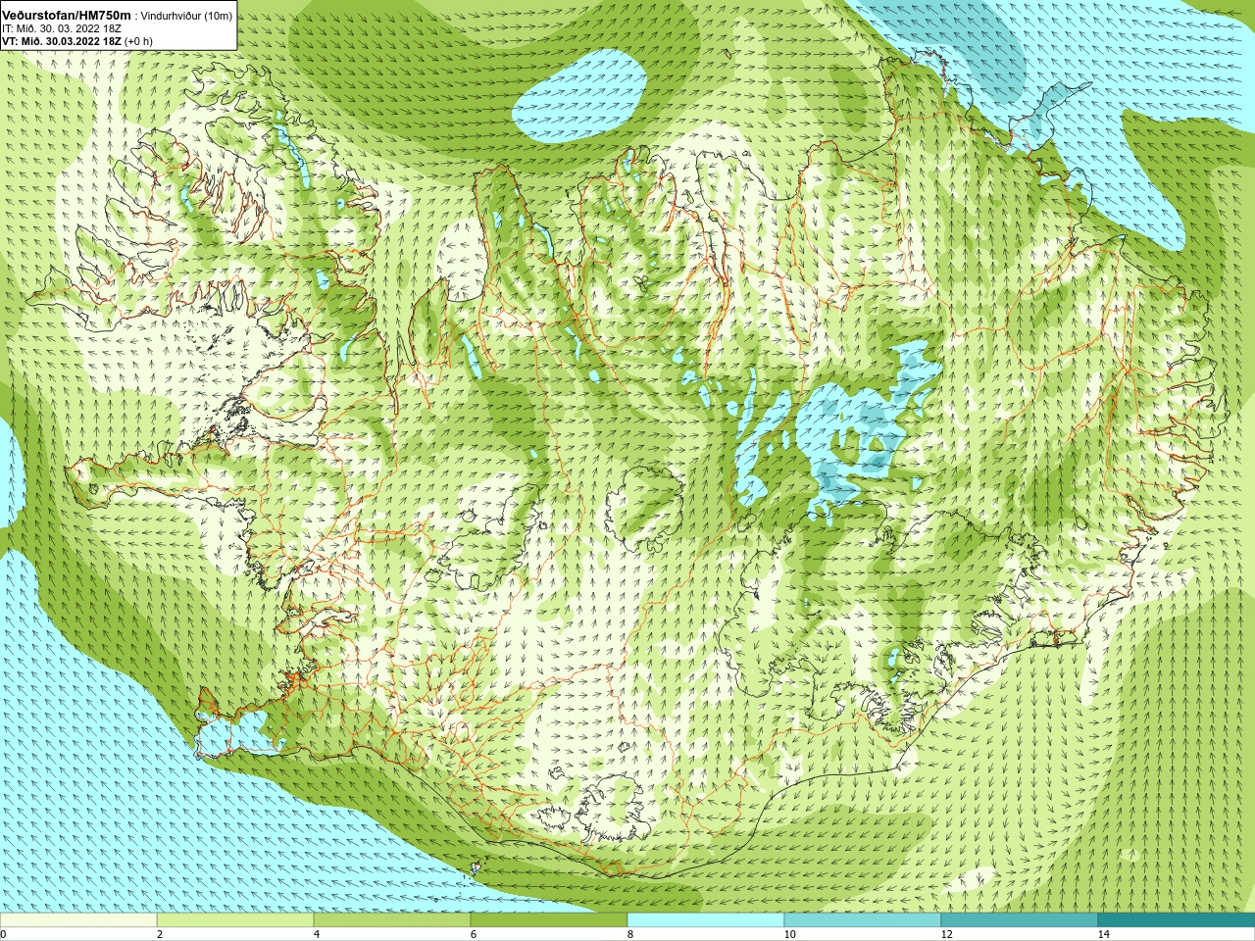Click the aqua 10–12 legend color band
1255x941 pixels.
coord(863,920)
